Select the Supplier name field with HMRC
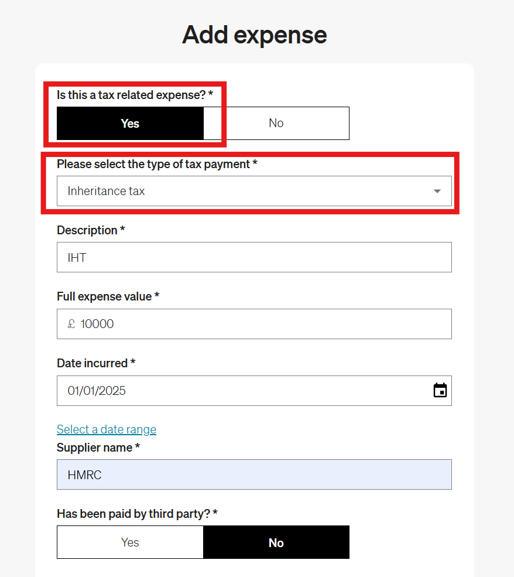The width and height of the screenshot is (514, 577). pyautogui.click(x=254, y=474)
